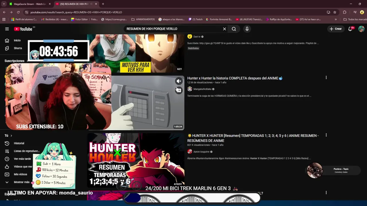Open the Fortnite: Armored B... bookmark

[219, 19]
